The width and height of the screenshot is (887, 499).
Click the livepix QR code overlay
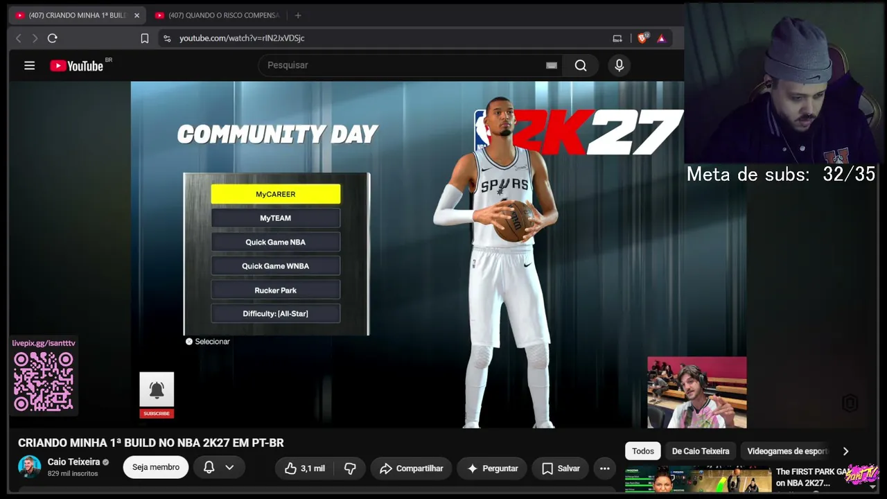43,381
